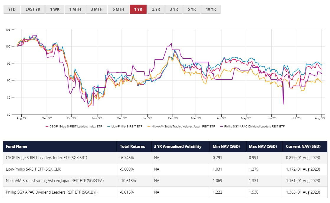330x203 pixels.
Task: Click the active 1 YR button
Action: 138,9
